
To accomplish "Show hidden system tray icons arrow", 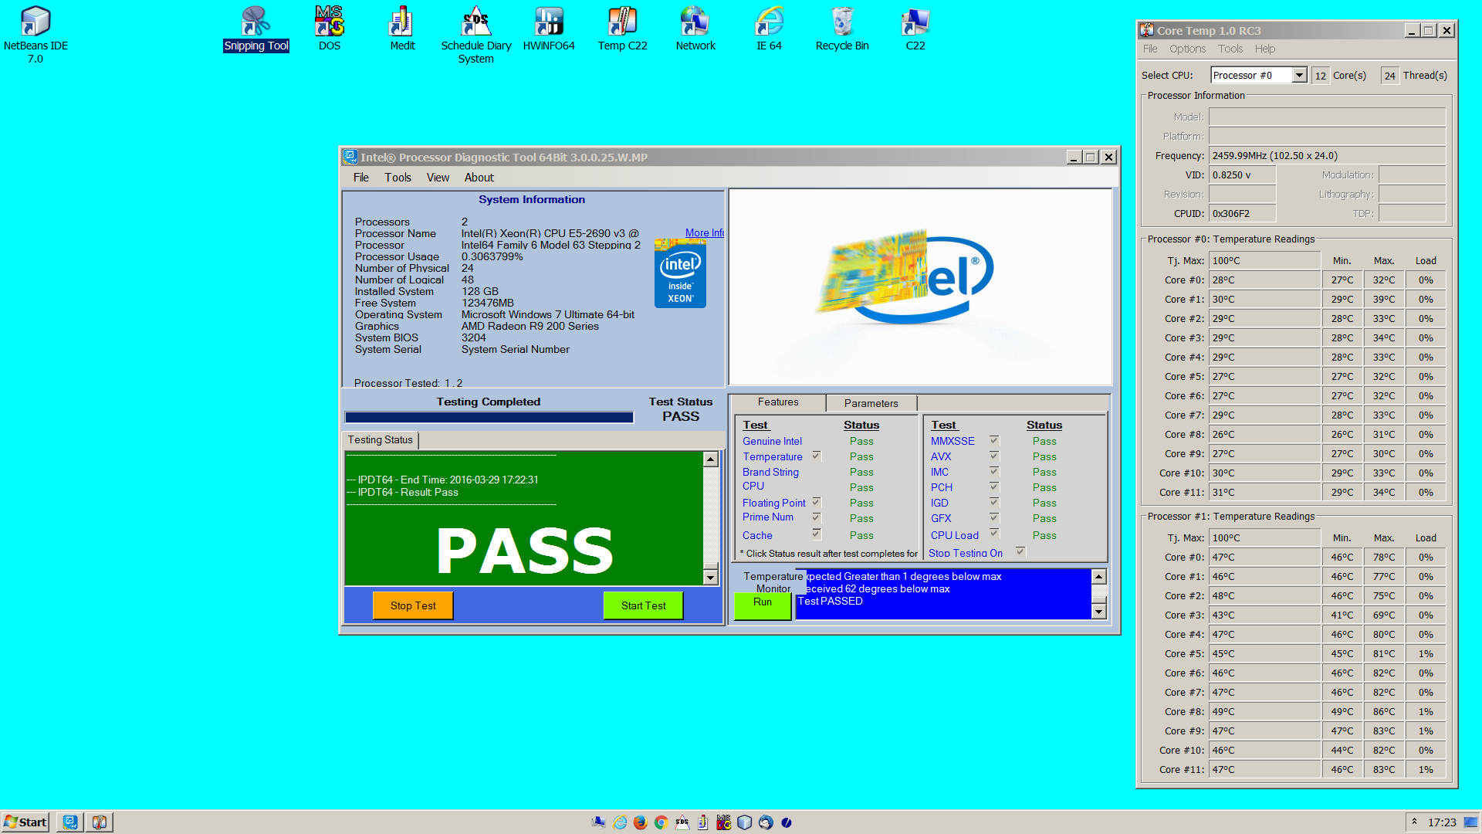I will point(1414,822).
